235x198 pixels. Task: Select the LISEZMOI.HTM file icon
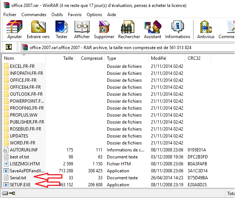6,164
